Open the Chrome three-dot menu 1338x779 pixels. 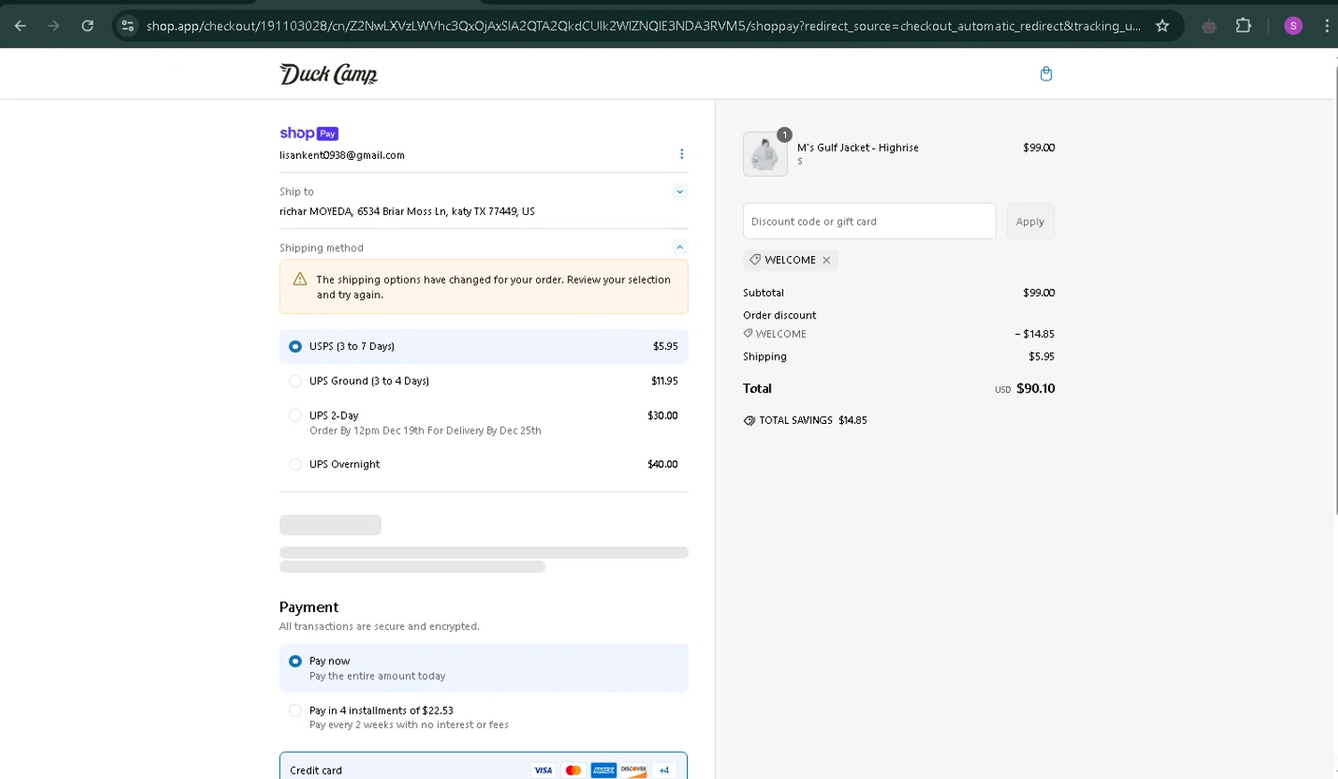(x=1326, y=26)
